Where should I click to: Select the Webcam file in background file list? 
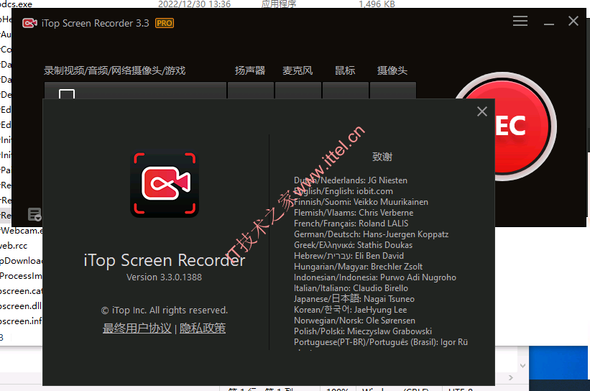point(22,231)
